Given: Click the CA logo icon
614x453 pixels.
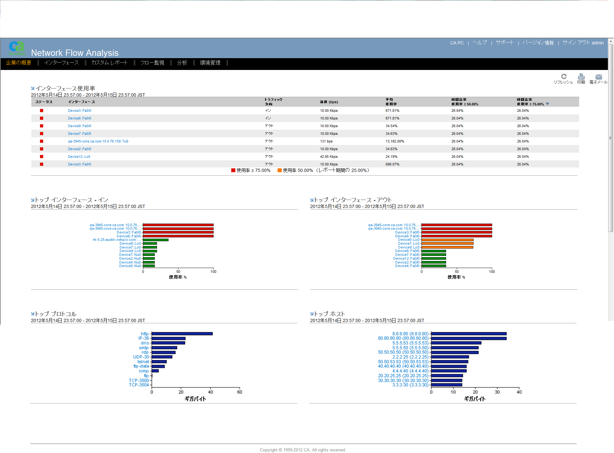Looking at the screenshot, I should (16, 47).
